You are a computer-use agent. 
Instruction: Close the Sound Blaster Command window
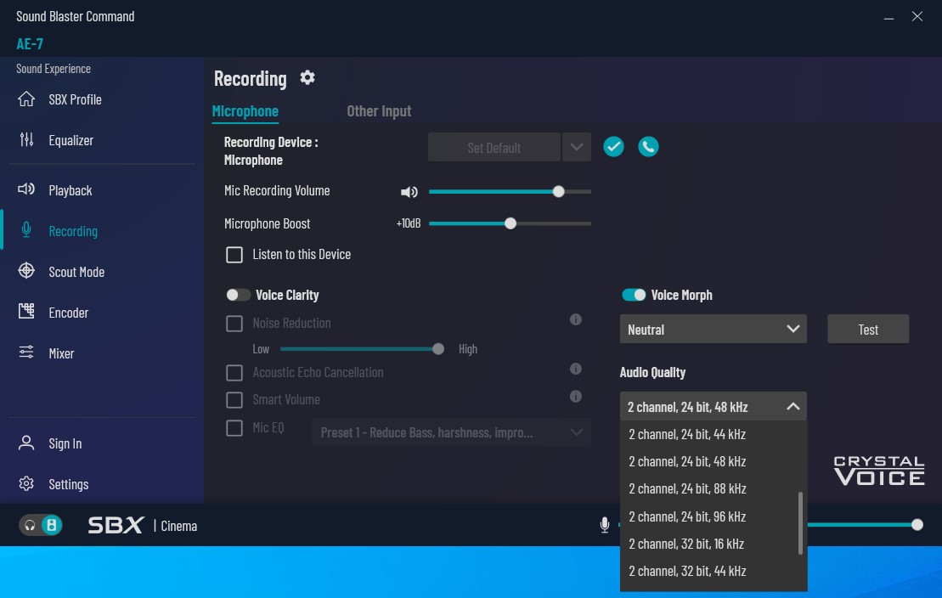(x=917, y=16)
